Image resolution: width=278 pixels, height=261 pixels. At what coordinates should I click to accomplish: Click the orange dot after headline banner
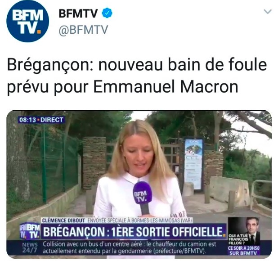(x=224, y=236)
